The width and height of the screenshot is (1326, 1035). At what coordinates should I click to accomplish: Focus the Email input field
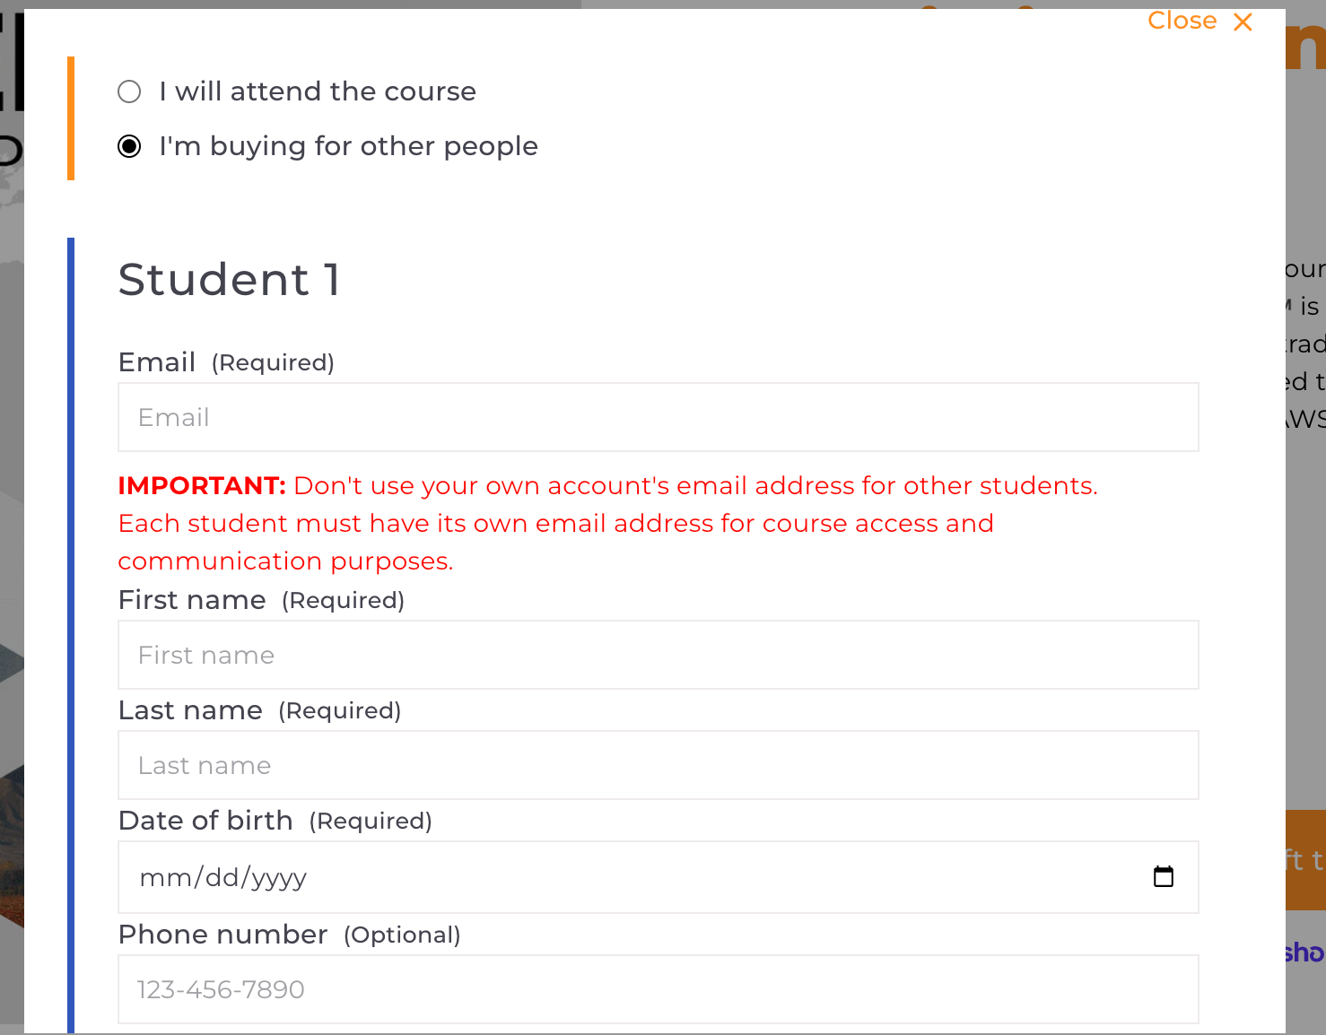point(659,417)
